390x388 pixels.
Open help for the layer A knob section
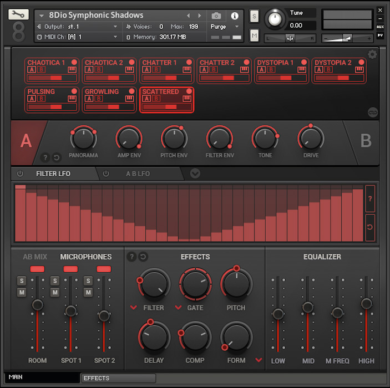click(x=45, y=157)
